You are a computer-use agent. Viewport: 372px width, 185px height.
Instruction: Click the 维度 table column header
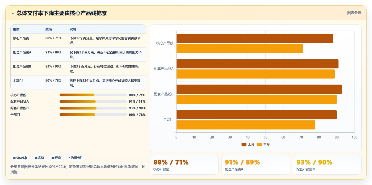click(x=16, y=29)
